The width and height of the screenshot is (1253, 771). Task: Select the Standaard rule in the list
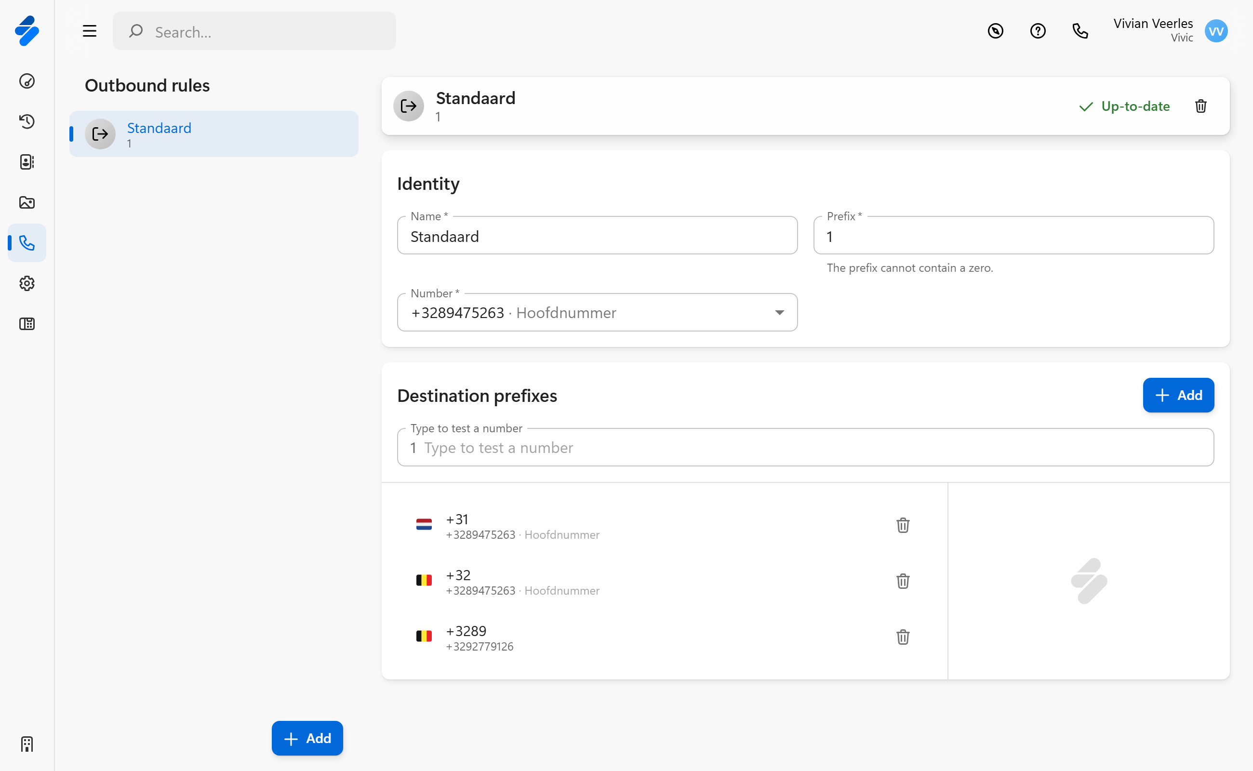214,134
